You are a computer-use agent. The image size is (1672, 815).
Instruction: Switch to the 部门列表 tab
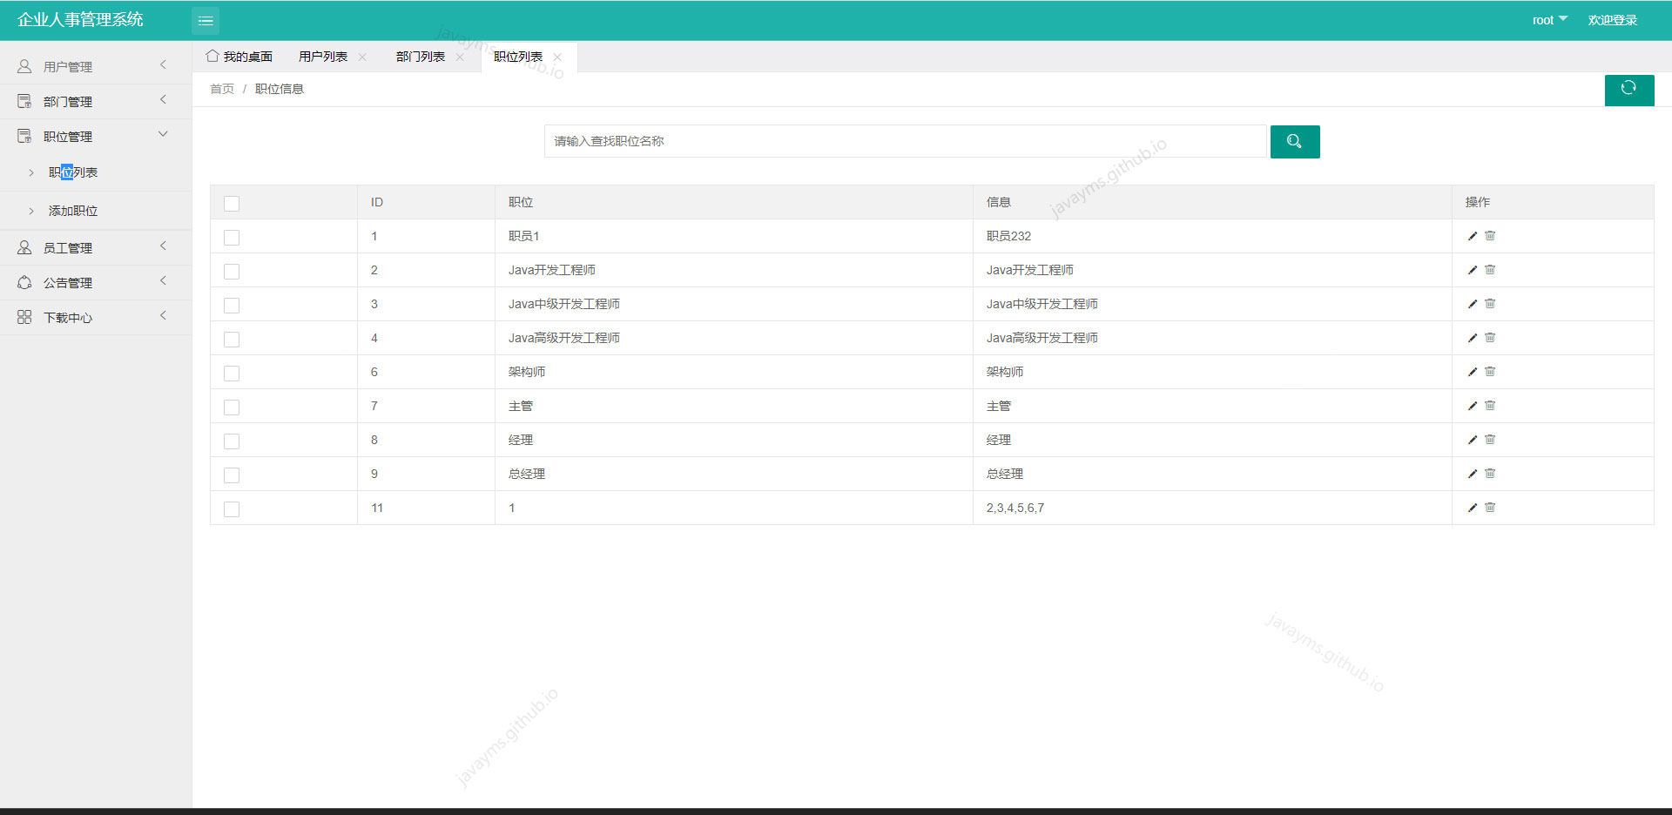(x=419, y=56)
